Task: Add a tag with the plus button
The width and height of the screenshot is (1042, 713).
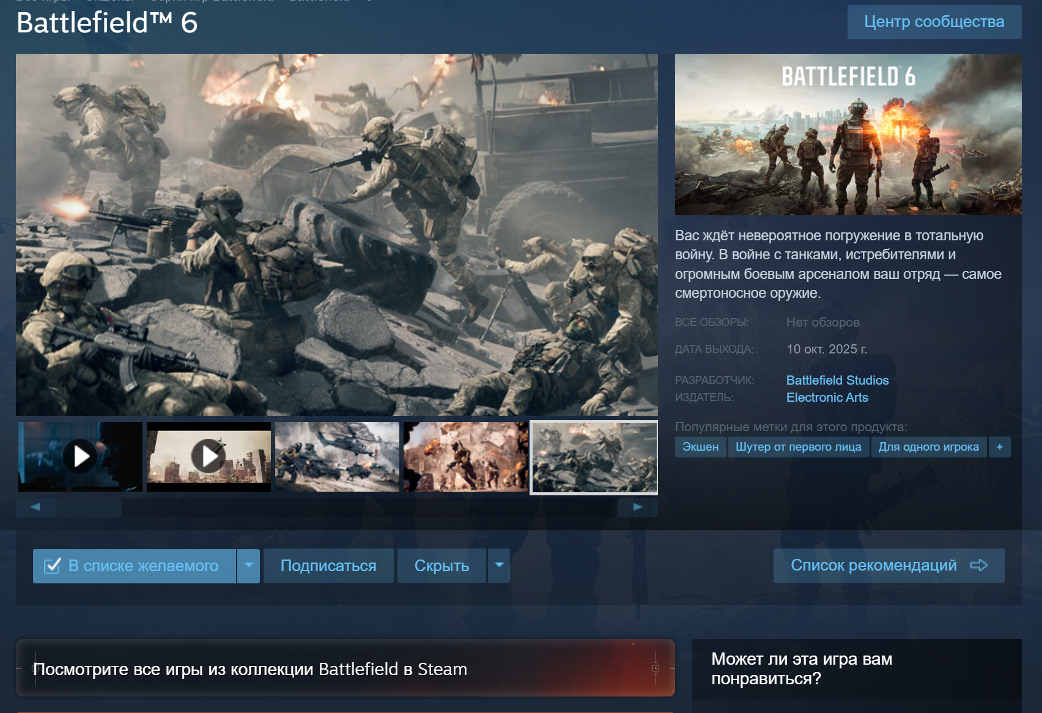Action: (1000, 447)
